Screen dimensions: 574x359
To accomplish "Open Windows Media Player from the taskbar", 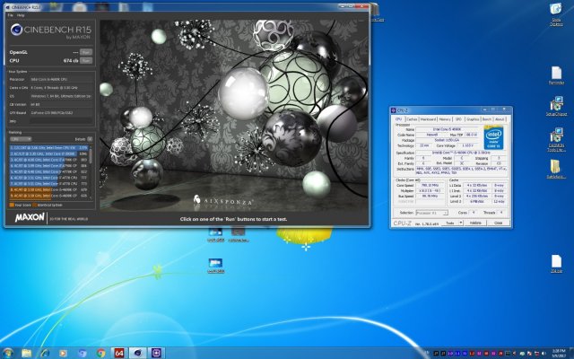I will coord(64,353).
